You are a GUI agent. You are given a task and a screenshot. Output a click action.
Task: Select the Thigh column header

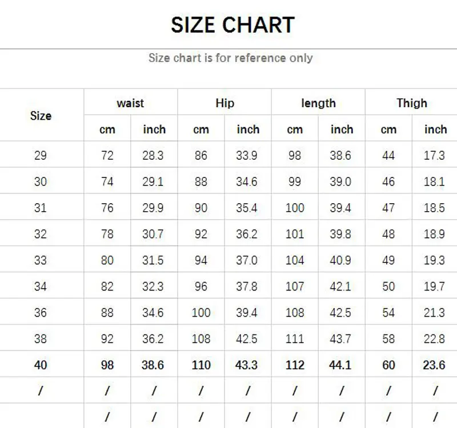click(x=412, y=103)
